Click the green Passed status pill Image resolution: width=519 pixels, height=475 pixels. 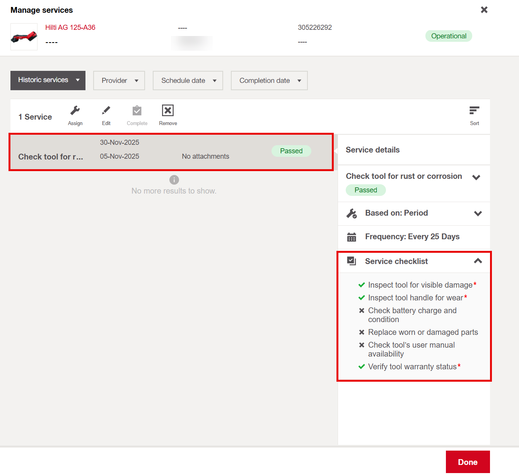point(291,151)
